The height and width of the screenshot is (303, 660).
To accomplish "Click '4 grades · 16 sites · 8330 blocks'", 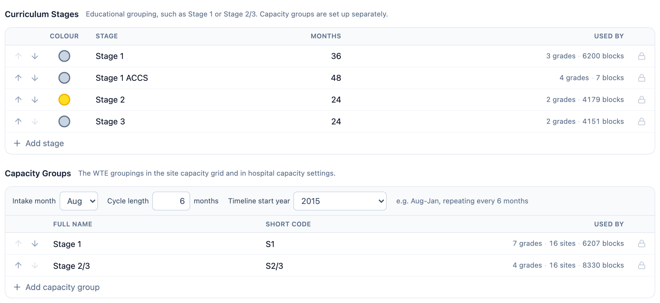I will pos(568,265).
